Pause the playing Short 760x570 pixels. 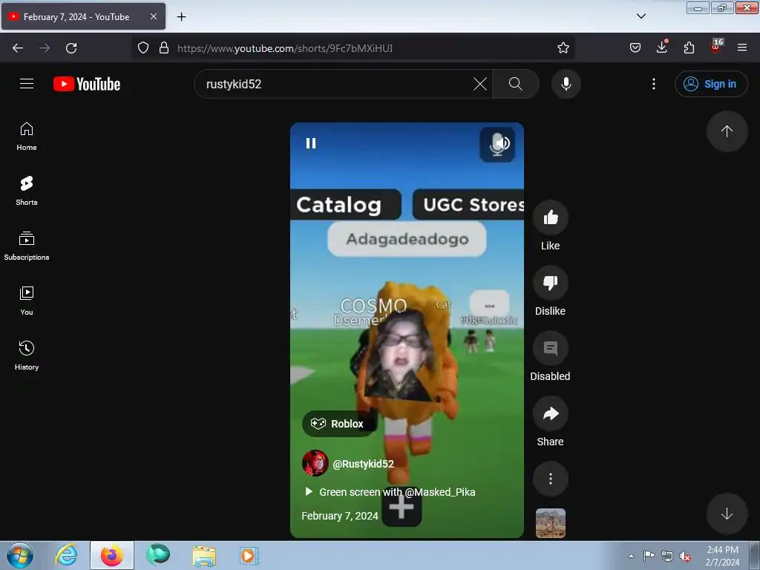click(x=311, y=143)
